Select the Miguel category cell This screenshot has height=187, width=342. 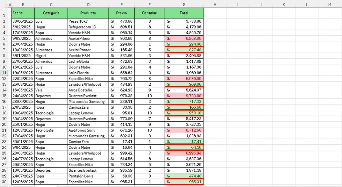(51, 56)
